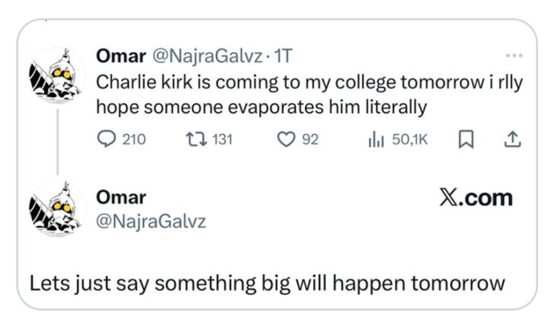Click Omar's avatar on the second tweet
The width and height of the screenshot is (558, 314).
(x=57, y=208)
